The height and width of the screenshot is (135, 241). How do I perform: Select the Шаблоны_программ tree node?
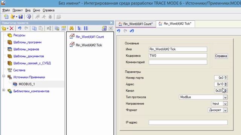point(27,42)
